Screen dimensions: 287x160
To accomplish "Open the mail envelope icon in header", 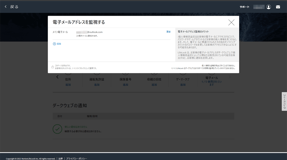I will click(278, 7).
